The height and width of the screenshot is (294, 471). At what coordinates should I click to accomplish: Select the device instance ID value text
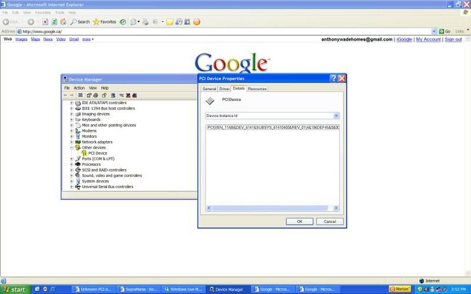click(273, 128)
